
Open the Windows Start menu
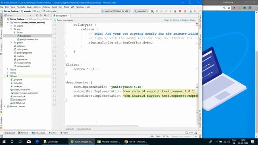tap(4, 141)
